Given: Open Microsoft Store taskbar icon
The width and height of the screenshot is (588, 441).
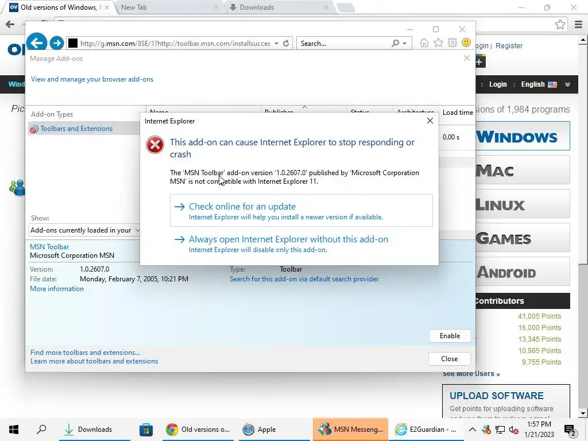Looking at the screenshot, I should (146, 430).
